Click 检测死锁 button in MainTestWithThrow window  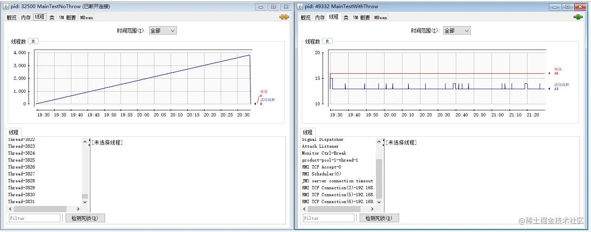pos(379,218)
